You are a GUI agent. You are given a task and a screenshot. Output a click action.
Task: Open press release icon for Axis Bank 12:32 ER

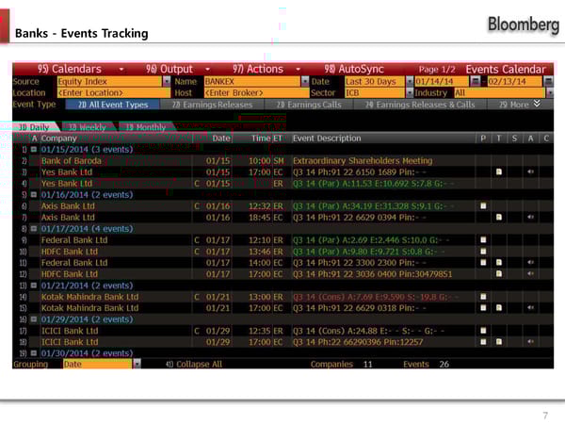483,205
